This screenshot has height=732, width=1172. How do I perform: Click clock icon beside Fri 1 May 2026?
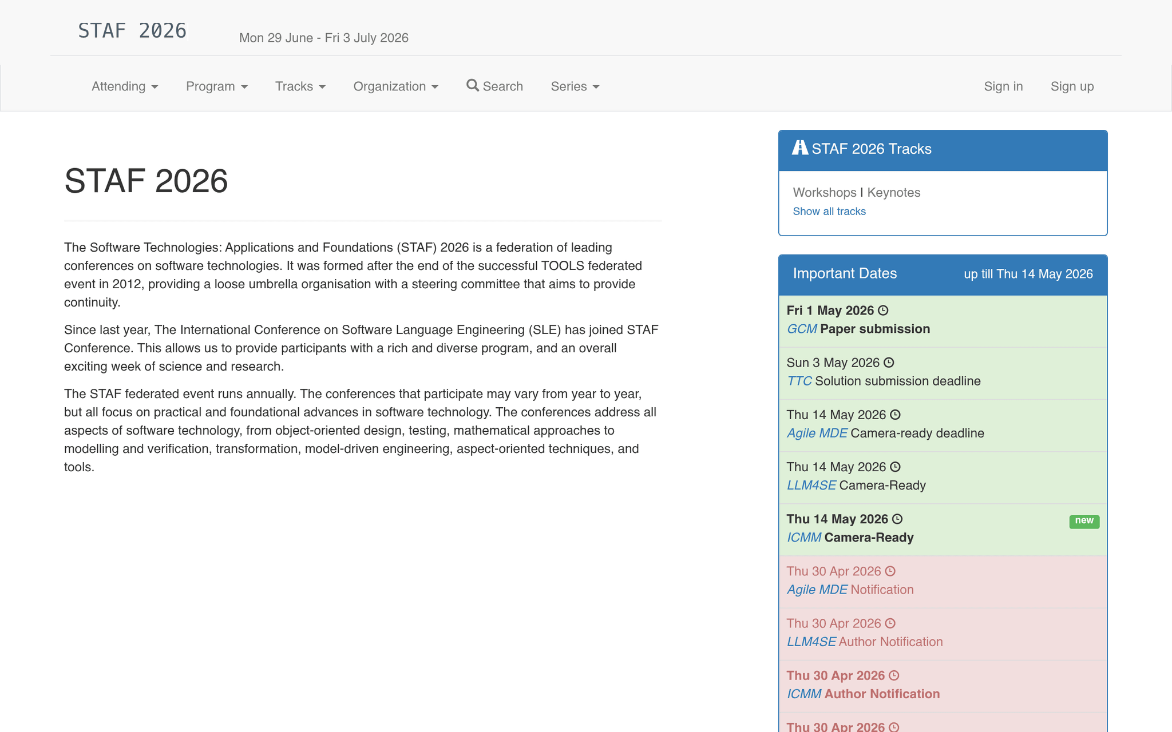click(x=883, y=311)
